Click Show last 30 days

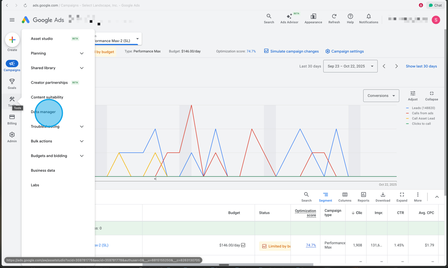point(421,66)
